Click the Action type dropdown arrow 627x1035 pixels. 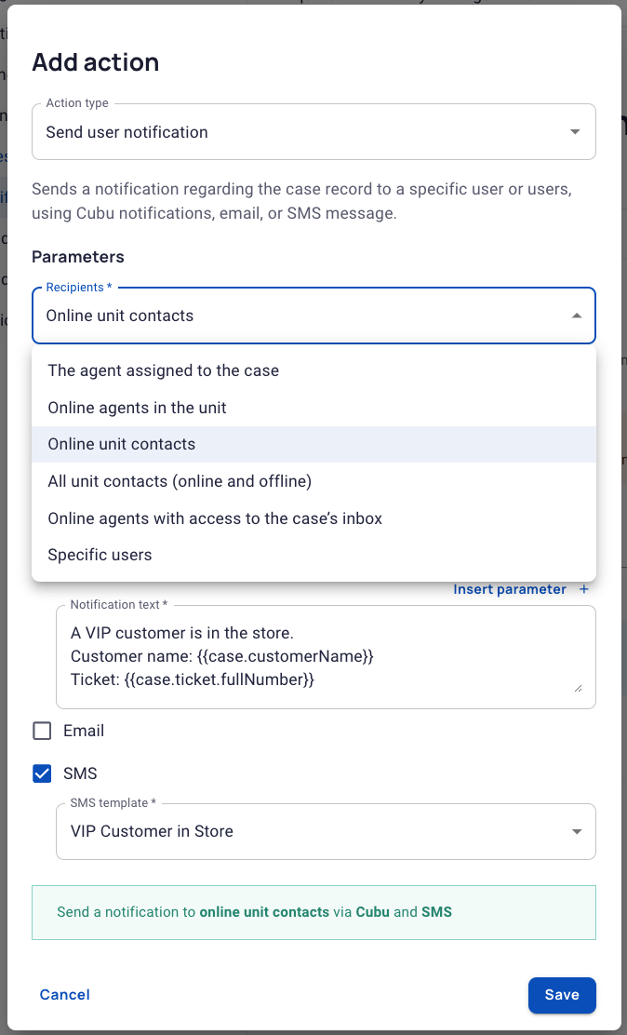(x=575, y=132)
